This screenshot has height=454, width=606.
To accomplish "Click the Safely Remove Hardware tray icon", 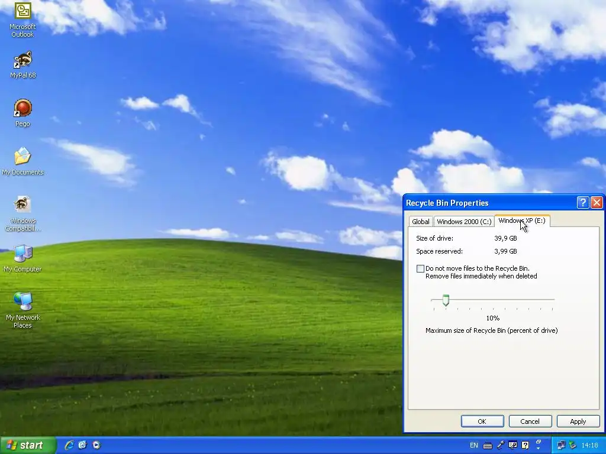I will pos(573,445).
